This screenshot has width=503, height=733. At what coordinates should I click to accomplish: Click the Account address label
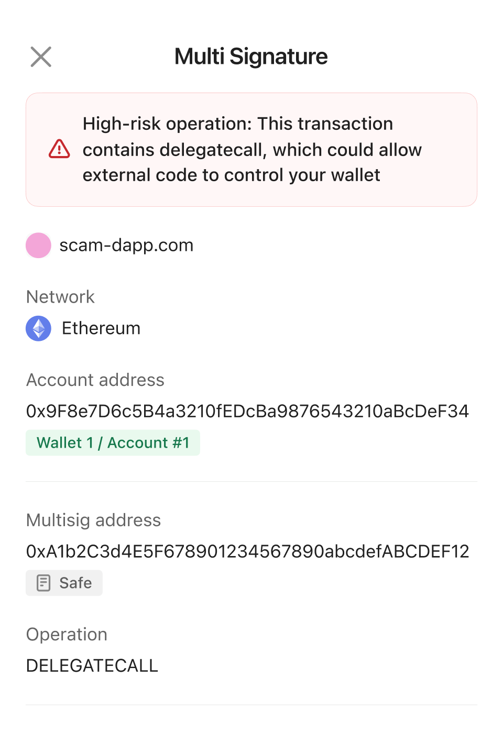[x=95, y=380]
